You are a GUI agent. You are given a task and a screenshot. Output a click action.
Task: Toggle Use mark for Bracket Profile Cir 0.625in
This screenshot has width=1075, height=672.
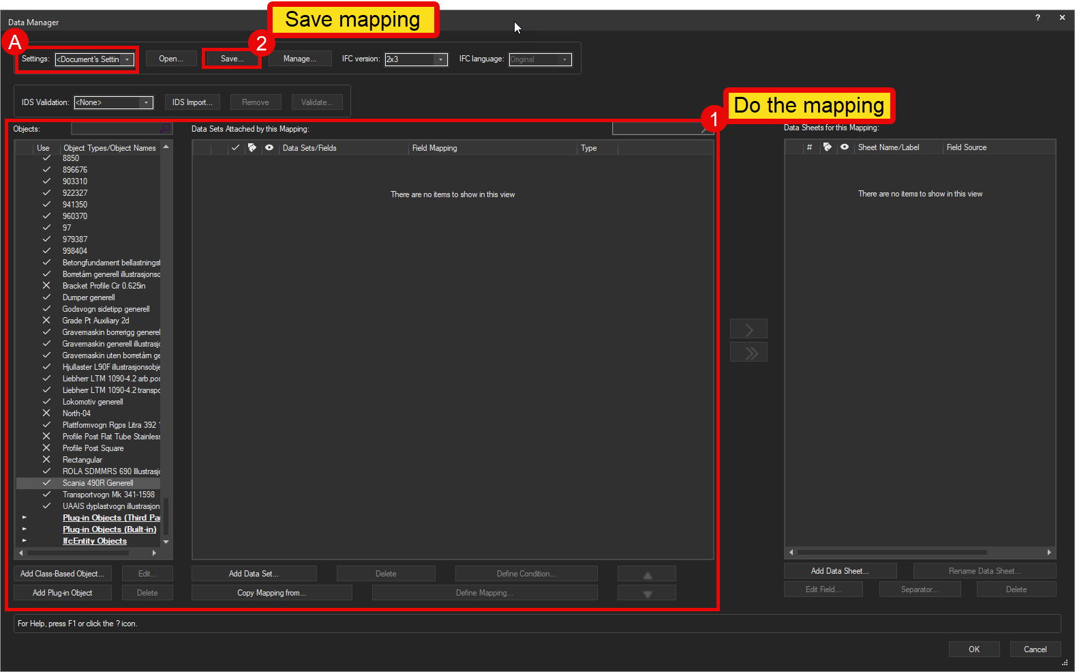[46, 286]
